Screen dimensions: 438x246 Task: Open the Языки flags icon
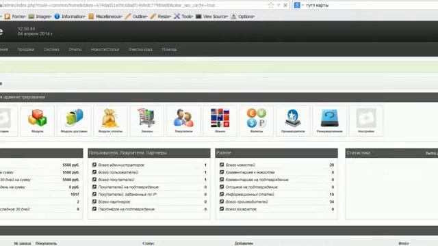click(220, 118)
